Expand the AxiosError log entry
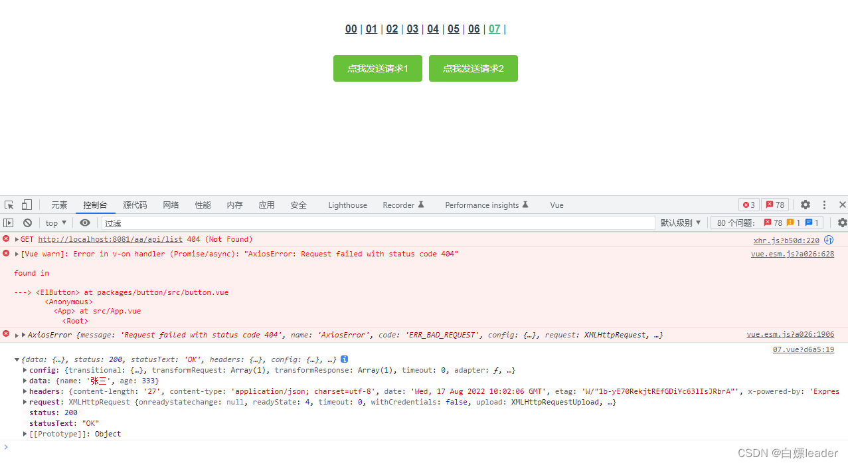 coord(25,335)
